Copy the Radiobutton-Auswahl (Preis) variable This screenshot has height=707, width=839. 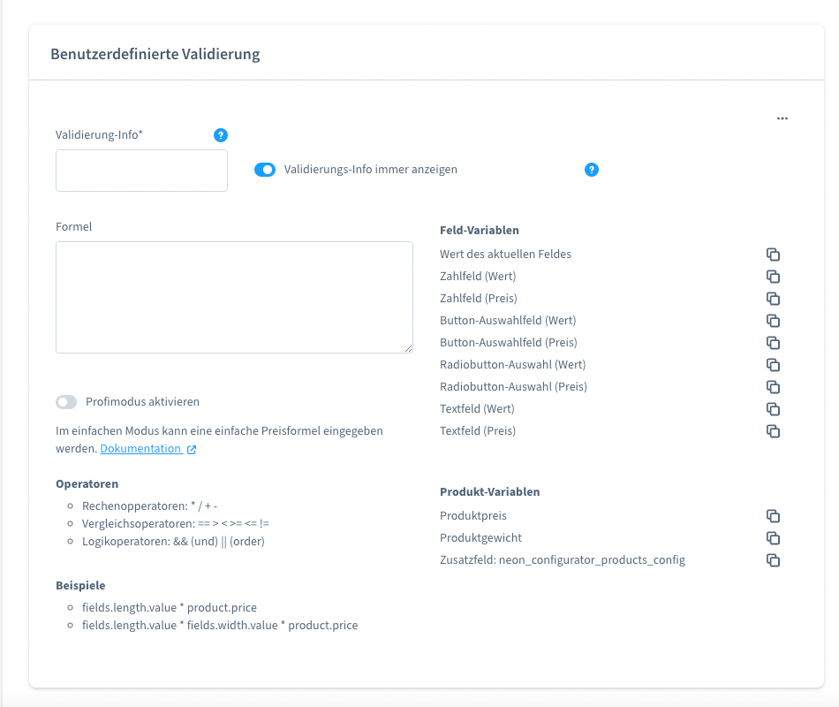pyautogui.click(x=773, y=387)
